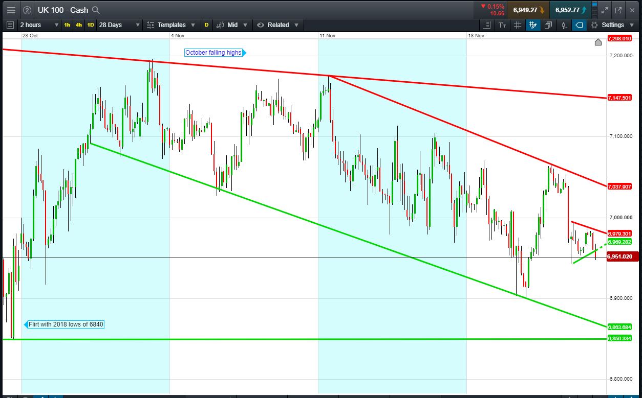Toggle the price scale list icon
Screen dimensions: 642x398
487,25
